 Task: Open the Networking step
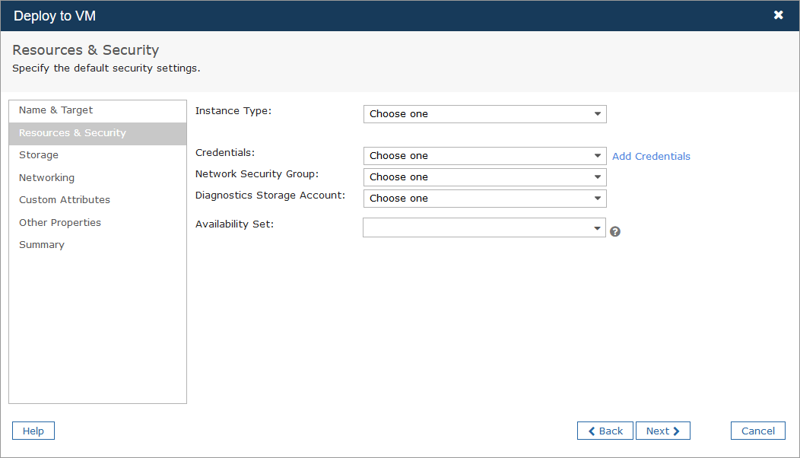click(97, 178)
